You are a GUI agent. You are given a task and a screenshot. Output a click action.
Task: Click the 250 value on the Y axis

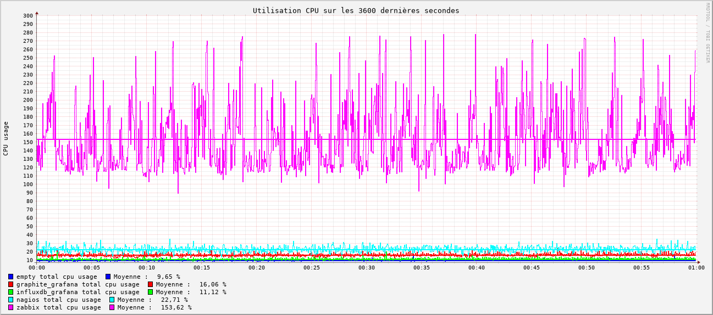coord(28,58)
